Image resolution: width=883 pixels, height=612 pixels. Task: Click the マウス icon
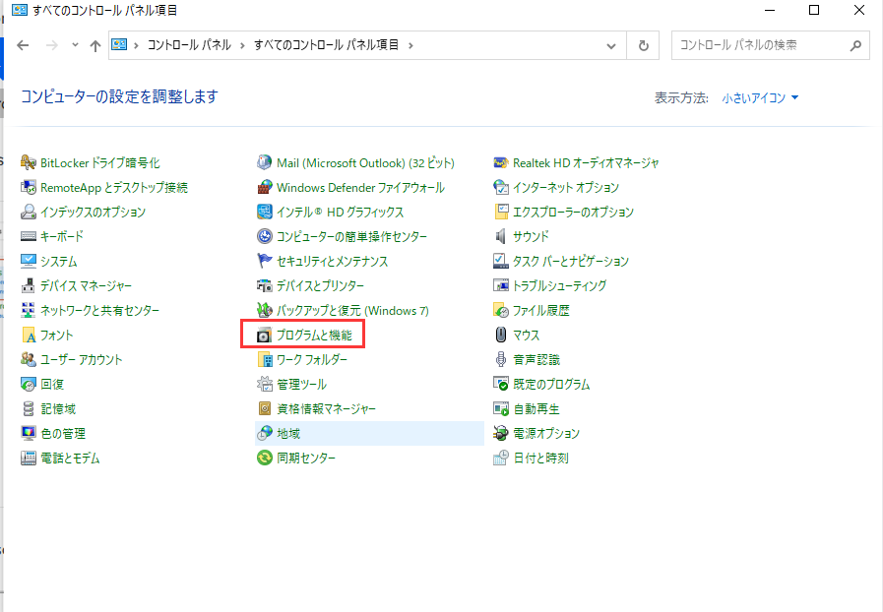coord(501,335)
